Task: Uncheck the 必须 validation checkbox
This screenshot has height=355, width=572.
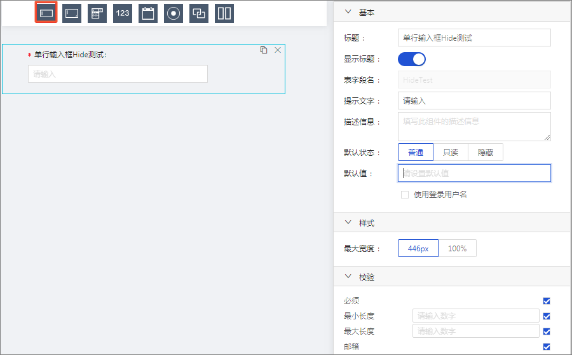Action: click(547, 301)
